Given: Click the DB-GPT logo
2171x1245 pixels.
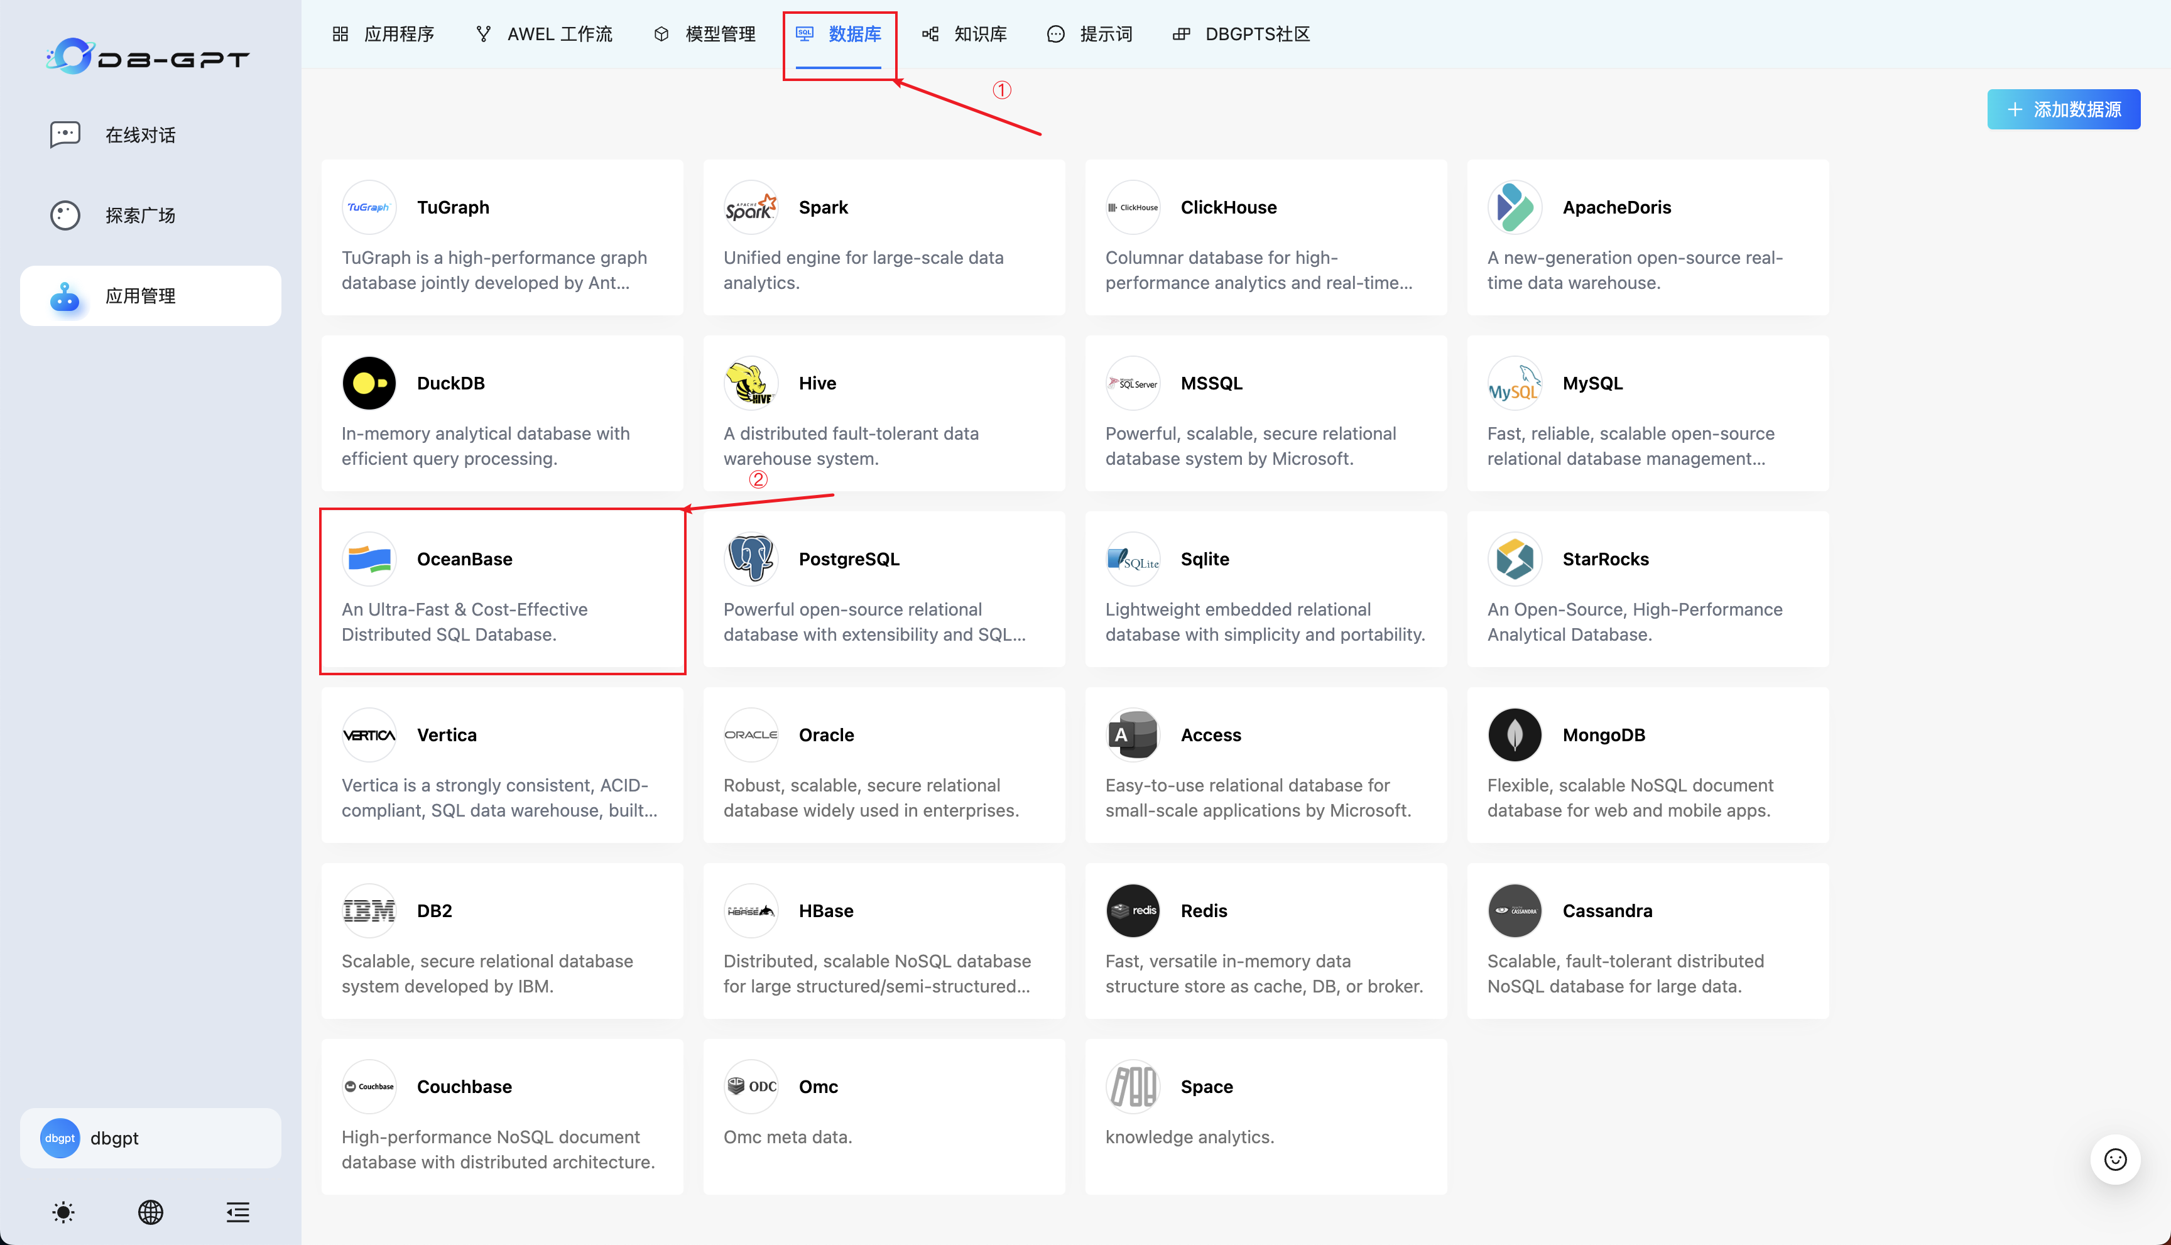Looking at the screenshot, I should [x=148, y=57].
